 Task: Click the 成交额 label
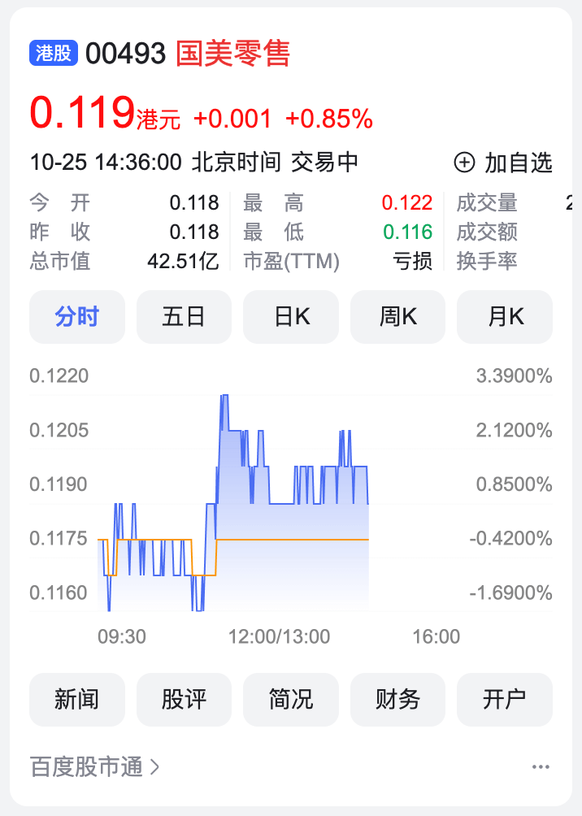pos(487,232)
